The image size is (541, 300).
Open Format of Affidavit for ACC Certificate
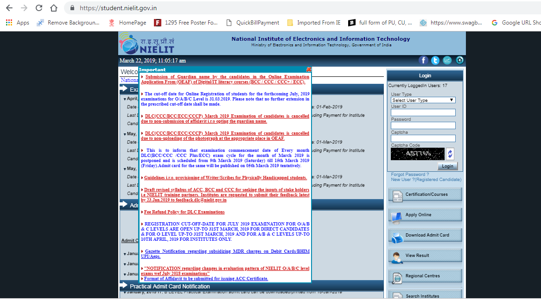click(206, 279)
